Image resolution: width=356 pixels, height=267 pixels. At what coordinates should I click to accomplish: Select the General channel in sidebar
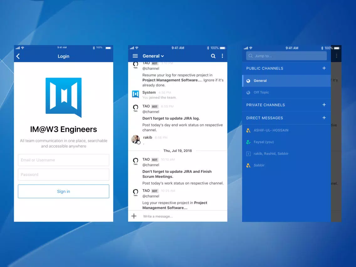(x=286, y=81)
